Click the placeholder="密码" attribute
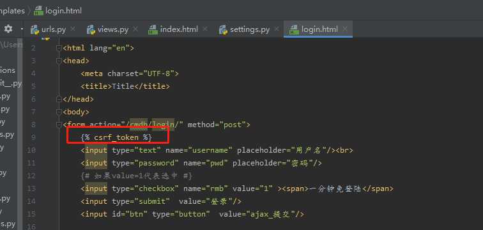This screenshot has height=230, width=483. [x=273, y=163]
